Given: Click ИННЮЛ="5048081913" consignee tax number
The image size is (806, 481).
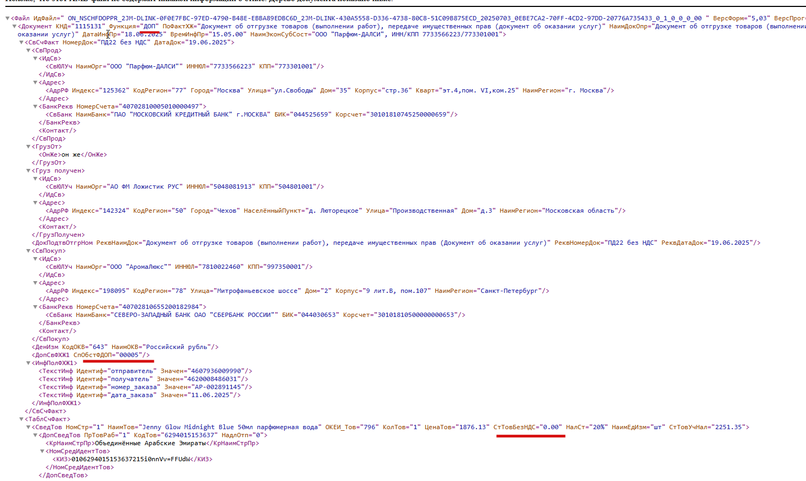Looking at the screenshot, I should [221, 187].
